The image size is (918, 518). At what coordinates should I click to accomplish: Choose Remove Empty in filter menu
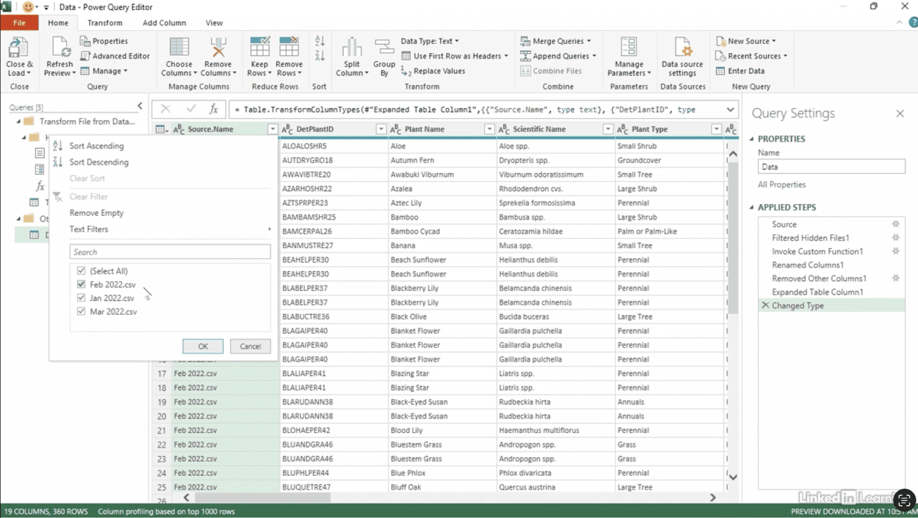point(96,213)
